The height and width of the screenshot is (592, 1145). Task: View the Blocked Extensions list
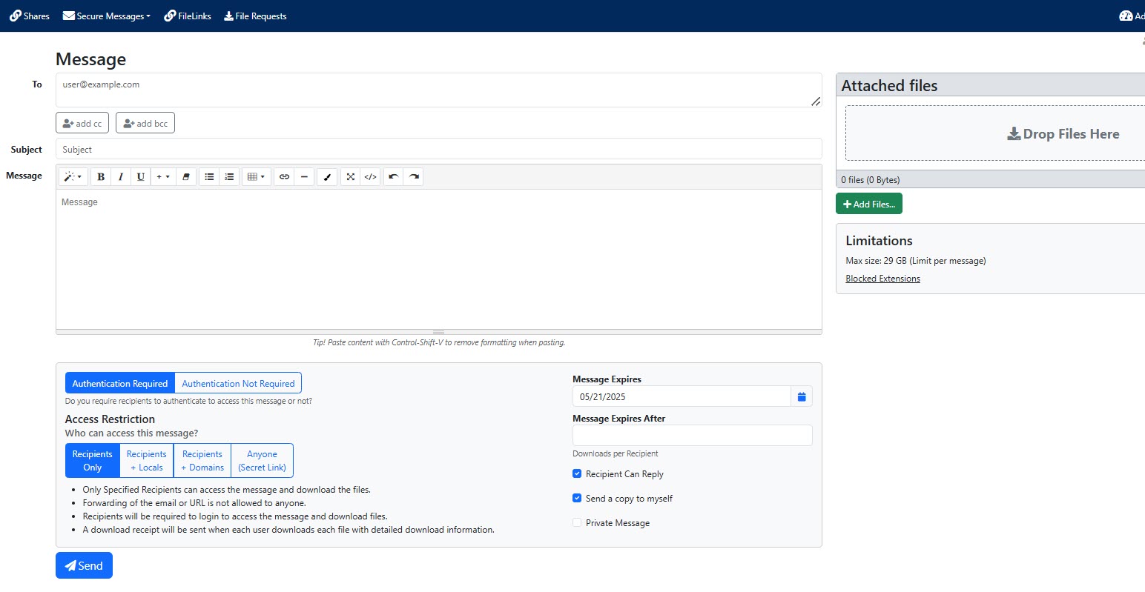coord(882,278)
